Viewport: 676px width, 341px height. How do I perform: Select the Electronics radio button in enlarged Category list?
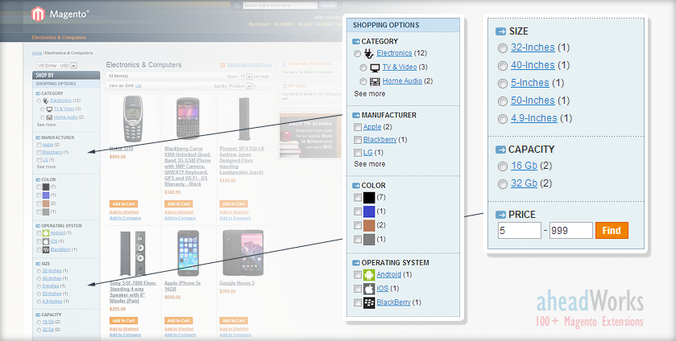(x=357, y=54)
